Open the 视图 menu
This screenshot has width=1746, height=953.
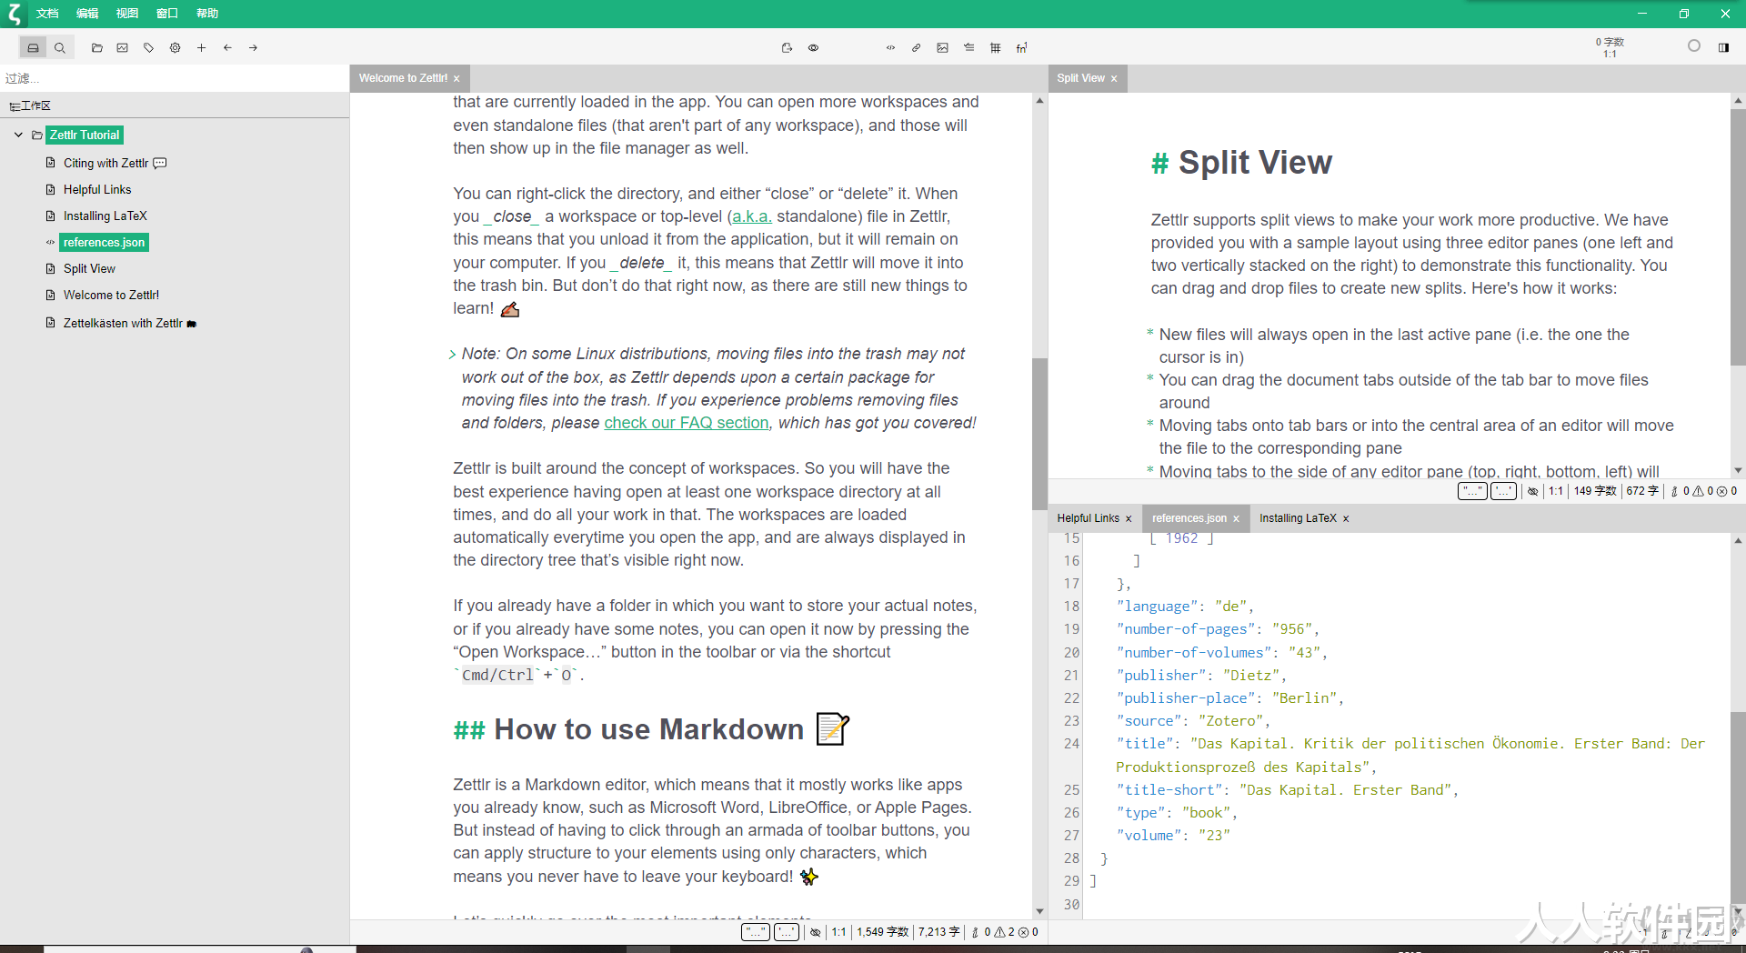pyautogui.click(x=127, y=14)
